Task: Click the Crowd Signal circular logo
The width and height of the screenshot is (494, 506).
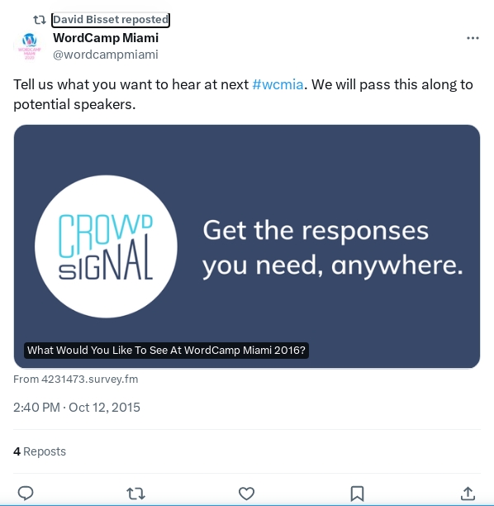Action: [x=106, y=246]
